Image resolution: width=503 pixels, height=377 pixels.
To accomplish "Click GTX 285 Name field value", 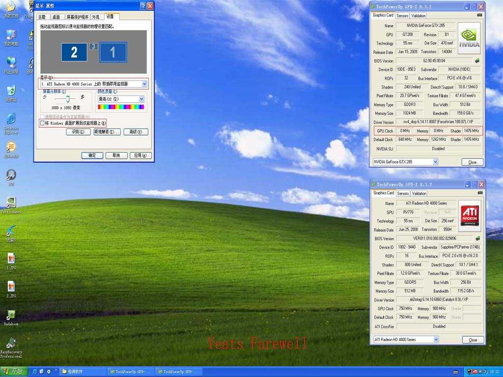I will point(426,26).
